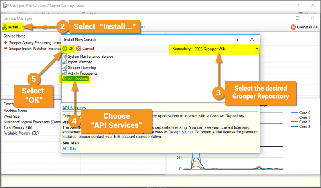This screenshot has height=188, width=321.
Task: Click the API Services gear icon
Action: pyautogui.click(x=65, y=78)
